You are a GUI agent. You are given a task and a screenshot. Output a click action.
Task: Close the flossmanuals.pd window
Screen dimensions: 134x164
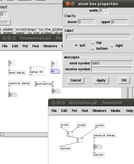(4, 38)
